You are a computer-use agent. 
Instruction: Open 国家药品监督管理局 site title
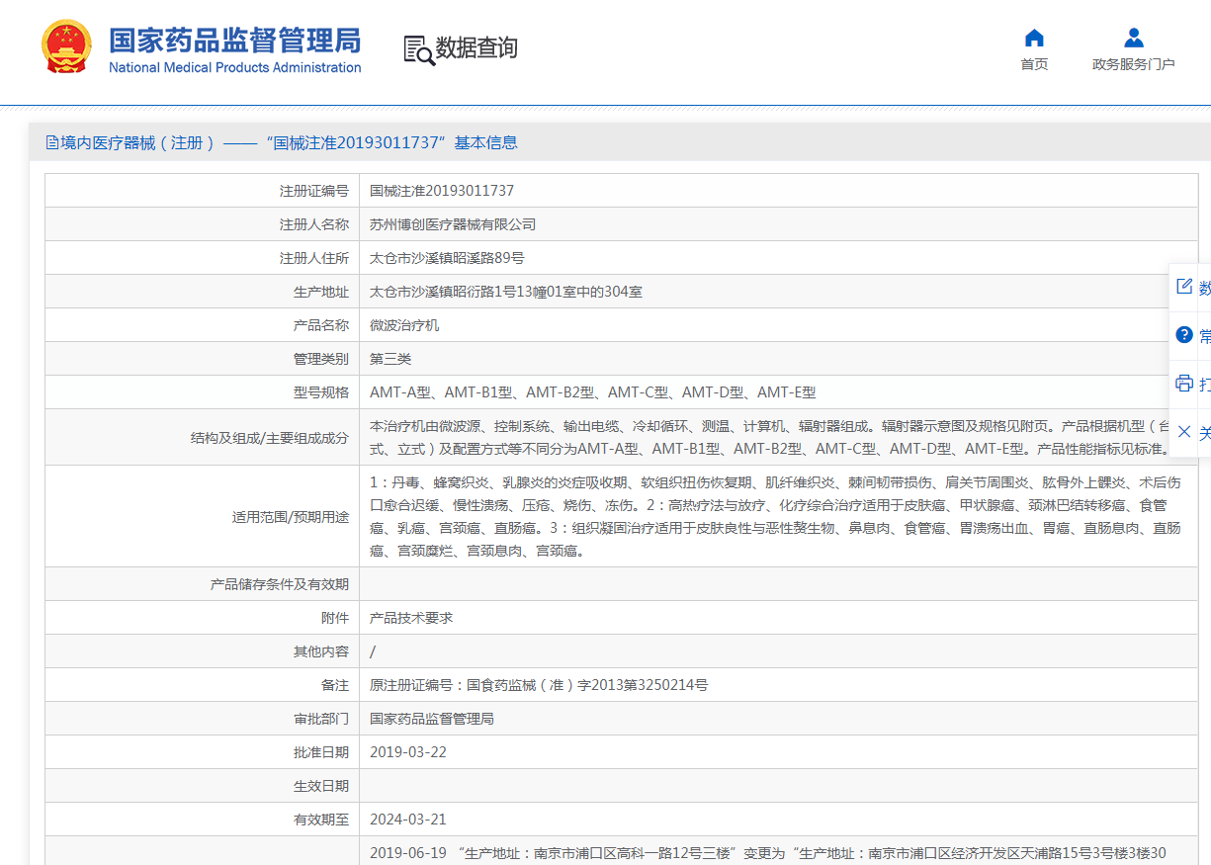click(x=234, y=41)
